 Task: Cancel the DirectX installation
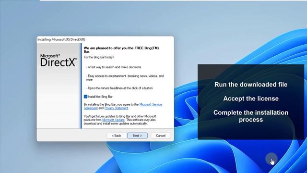click(161, 136)
